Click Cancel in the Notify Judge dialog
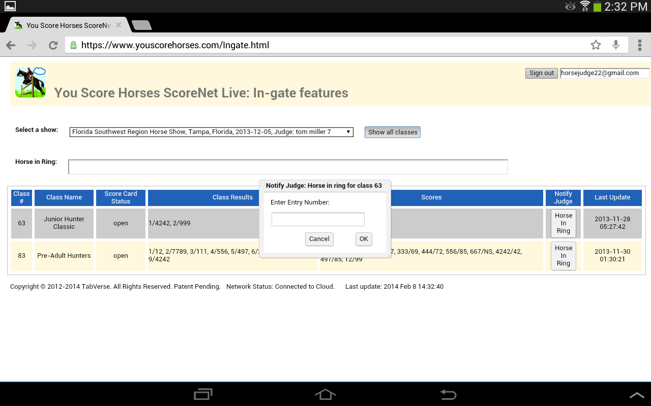This screenshot has width=651, height=406. [x=319, y=239]
